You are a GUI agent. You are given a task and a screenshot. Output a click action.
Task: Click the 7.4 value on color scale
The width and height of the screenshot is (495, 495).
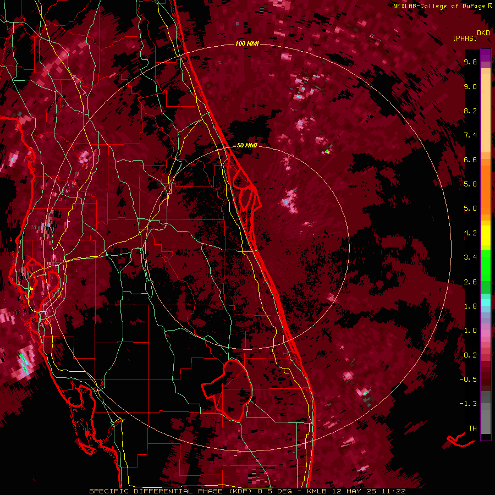point(470,135)
